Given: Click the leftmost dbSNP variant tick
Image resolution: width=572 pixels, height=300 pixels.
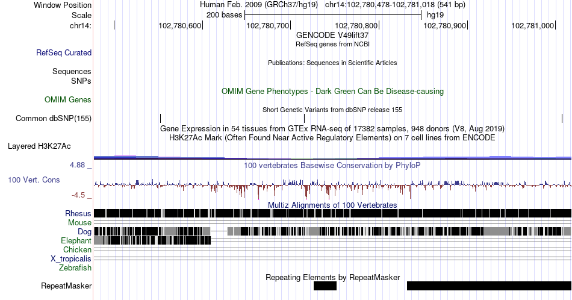Looking at the screenshot, I should pos(161,118).
